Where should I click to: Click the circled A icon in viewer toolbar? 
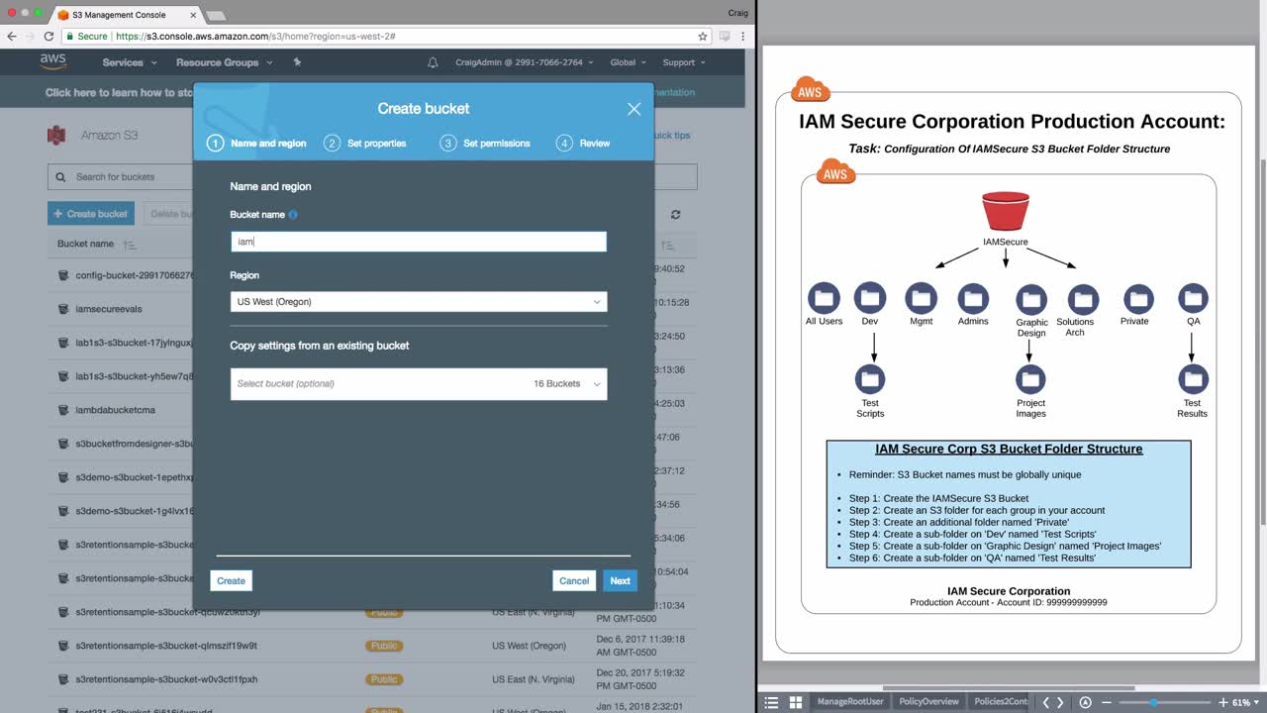(x=1085, y=702)
